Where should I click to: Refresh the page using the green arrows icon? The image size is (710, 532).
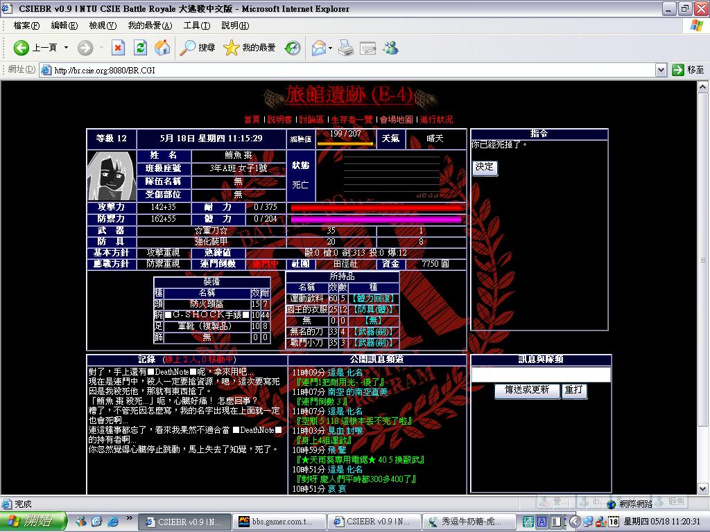pos(140,48)
